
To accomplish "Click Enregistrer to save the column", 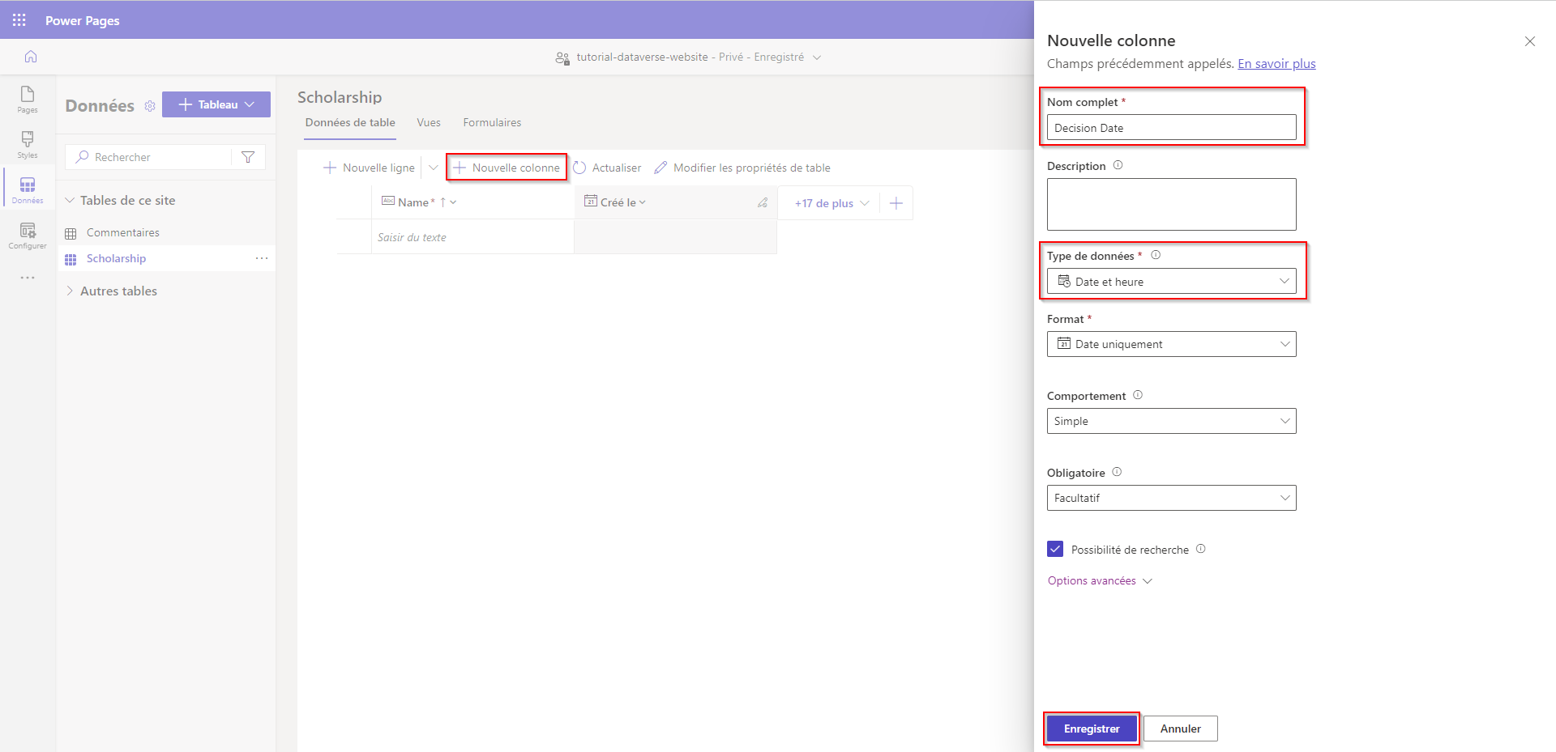I will [x=1092, y=729].
